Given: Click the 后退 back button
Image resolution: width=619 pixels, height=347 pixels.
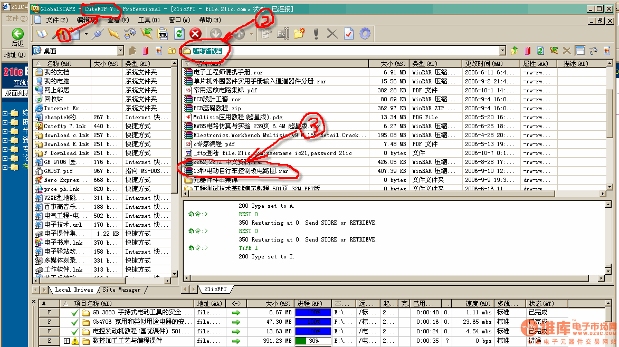Looking at the screenshot, I should coord(18,37).
